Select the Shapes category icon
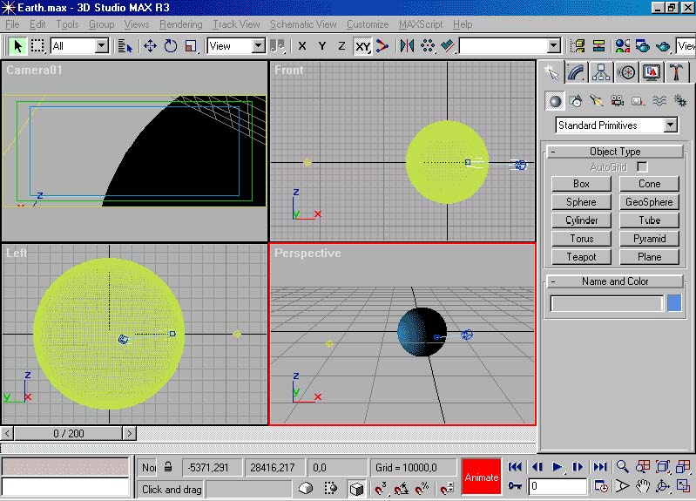The image size is (696, 501). click(x=576, y=101)
